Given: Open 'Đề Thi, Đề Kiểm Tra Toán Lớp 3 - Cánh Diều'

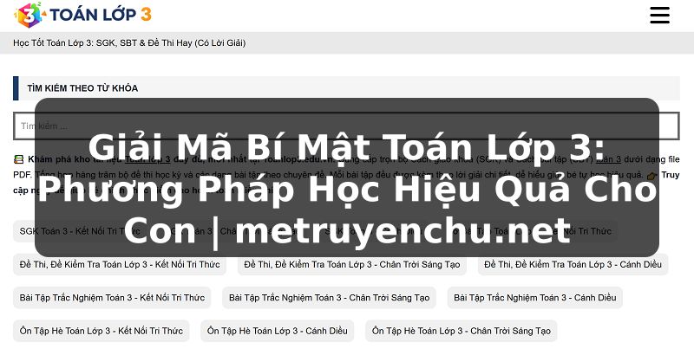Looking at the screenshot, I should [573, 264].
